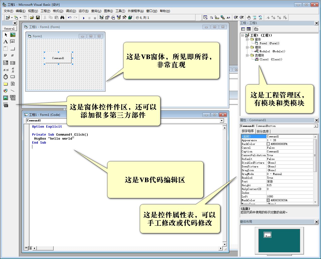
Task: Select the CommandButton tool in the toolbox
Action: coord(13,49)
